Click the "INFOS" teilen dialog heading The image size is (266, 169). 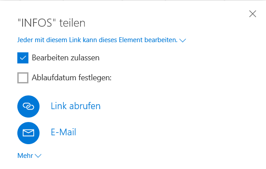[x=52, y=23]
